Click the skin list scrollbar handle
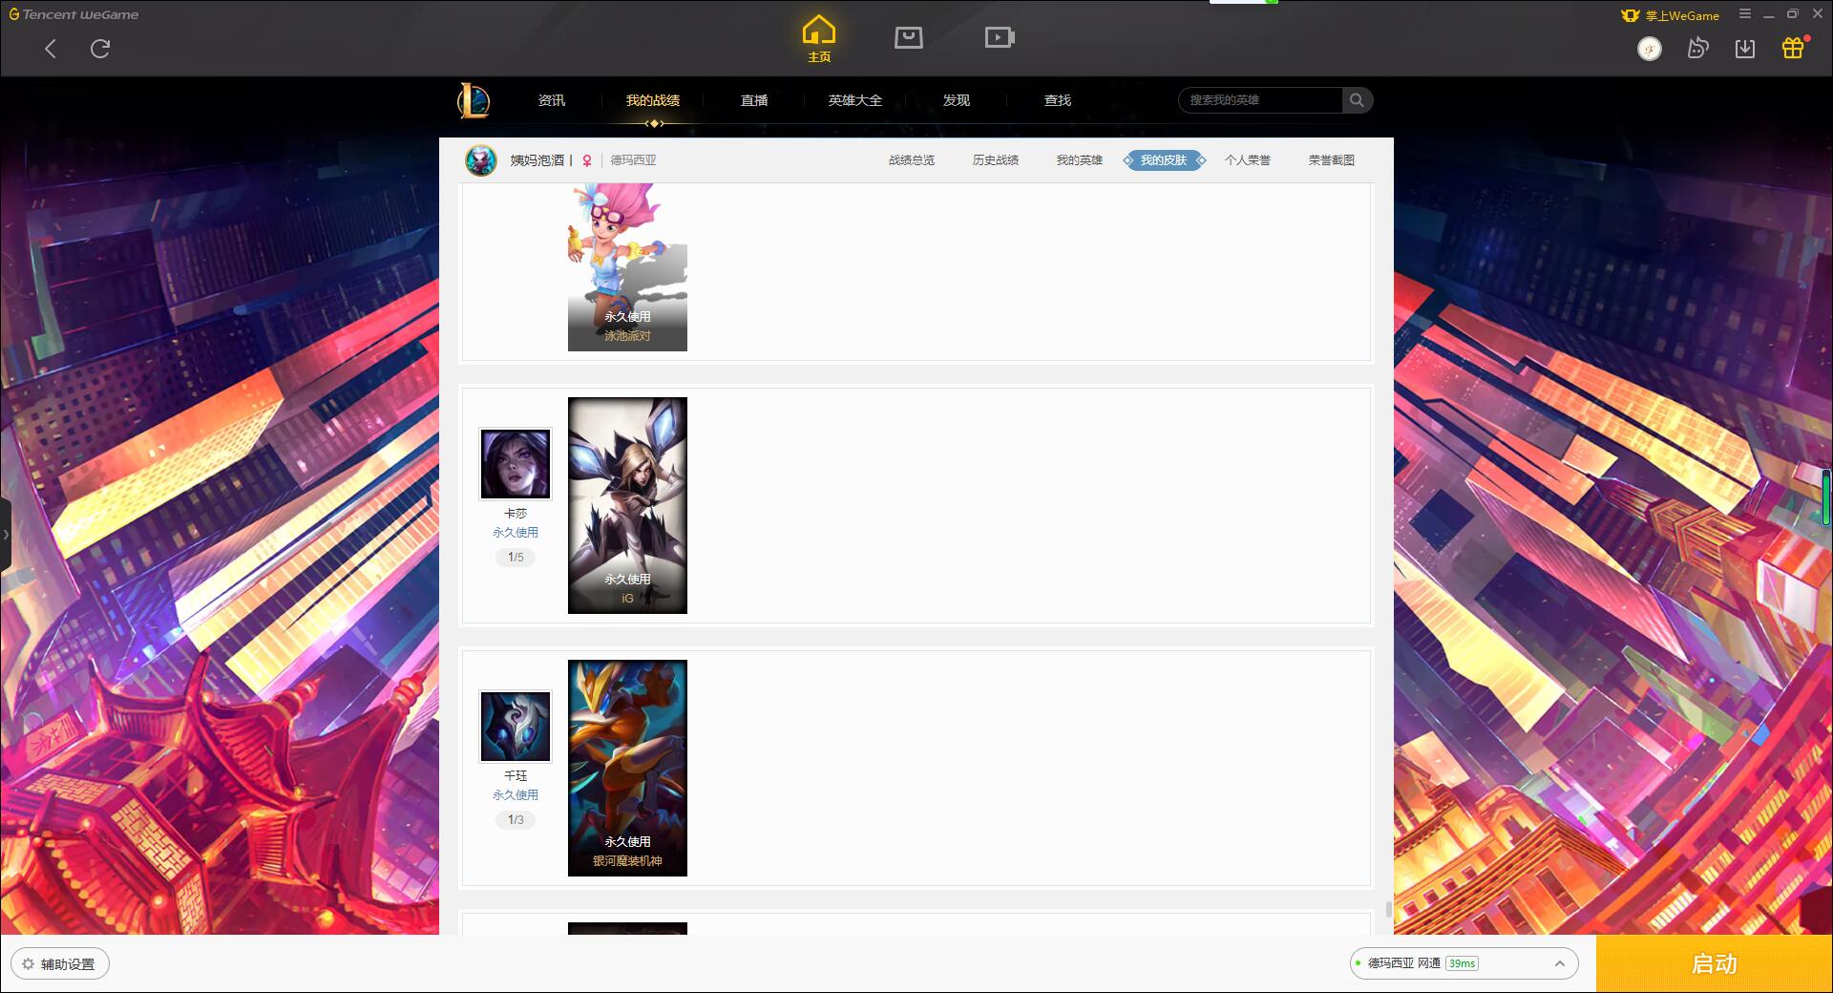This screenshot has height=993, width=1833. click(1388, 910)
